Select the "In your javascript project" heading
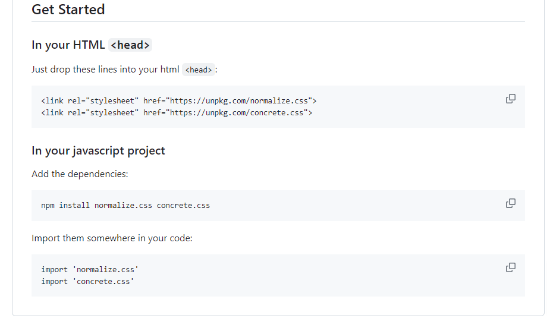 pos(98,150)
